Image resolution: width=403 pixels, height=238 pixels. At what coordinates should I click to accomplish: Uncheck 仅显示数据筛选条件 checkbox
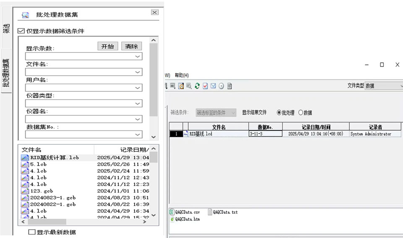click(21, 31)
